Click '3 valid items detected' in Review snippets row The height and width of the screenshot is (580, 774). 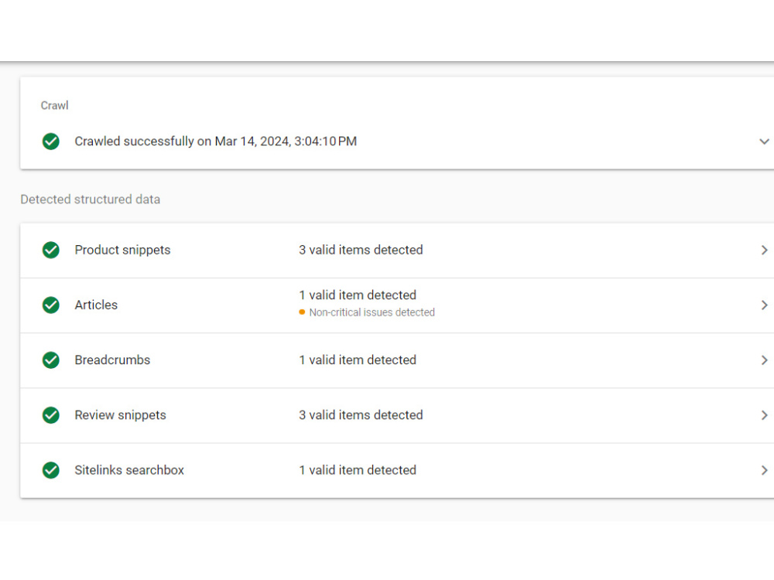point(361,415)
